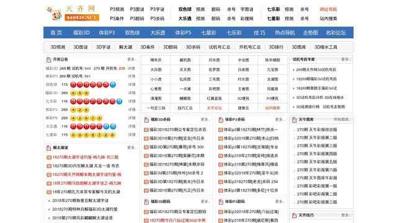Select the 3D条件 sub-menu item
397x223 pixels.
pyautogui.click(x=148, y=47)
